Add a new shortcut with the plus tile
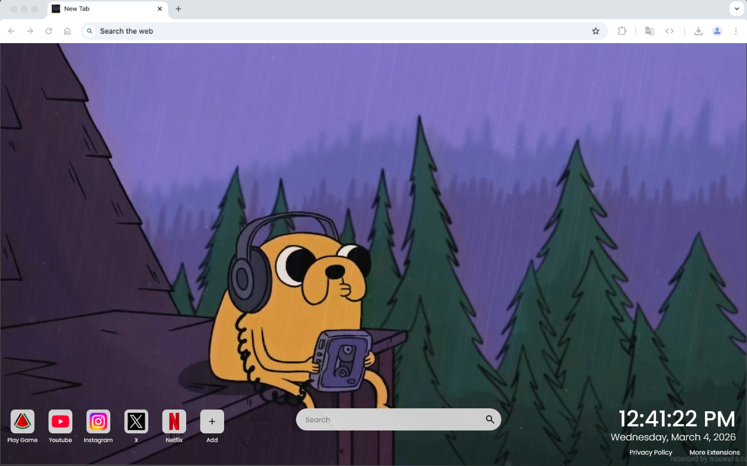The height and width of the screenshot is (466, 747). (212, 421)
